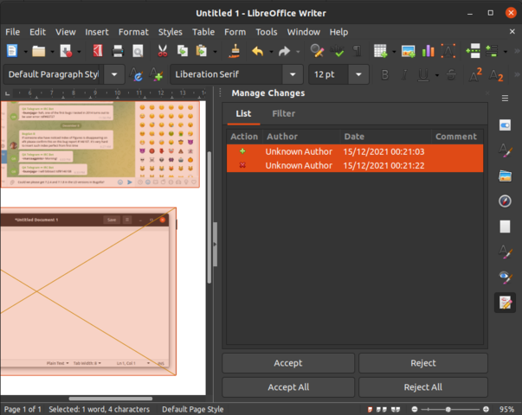Open the Edit menu
Image resolution: width=522 pixels, height=415 pixels.
(37, 32)
